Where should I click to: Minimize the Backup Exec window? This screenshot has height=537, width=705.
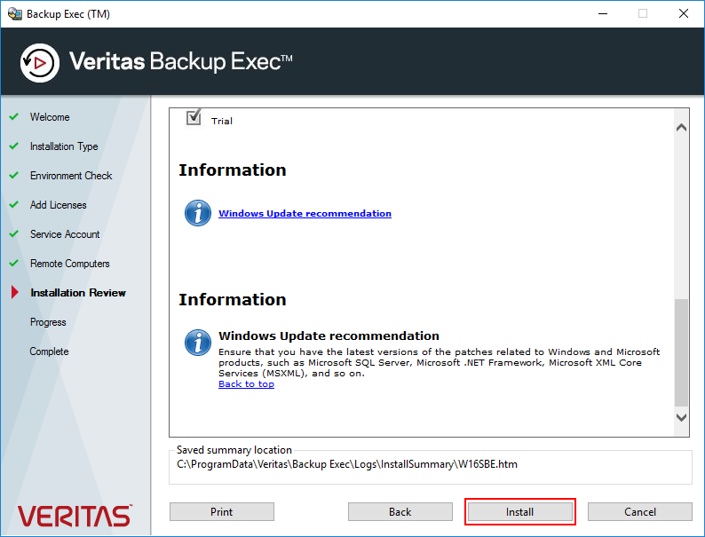(603, 13)
